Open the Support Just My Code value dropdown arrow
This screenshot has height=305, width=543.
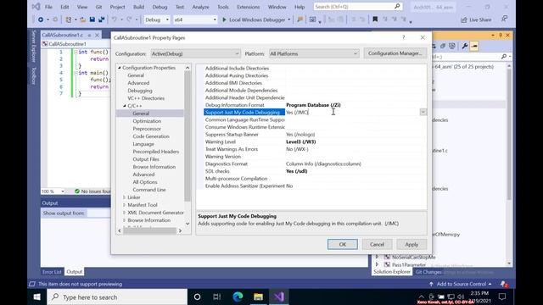423,112
